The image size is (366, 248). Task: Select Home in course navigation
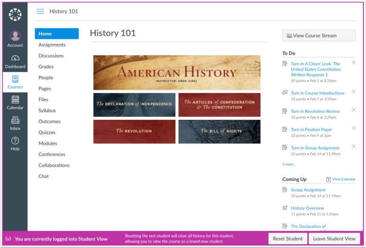click(57, 33)
